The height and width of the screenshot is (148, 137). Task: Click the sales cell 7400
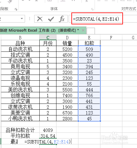pos(67,95)
